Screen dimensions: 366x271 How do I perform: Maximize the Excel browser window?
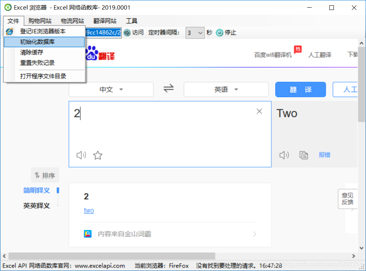(332, 8)
